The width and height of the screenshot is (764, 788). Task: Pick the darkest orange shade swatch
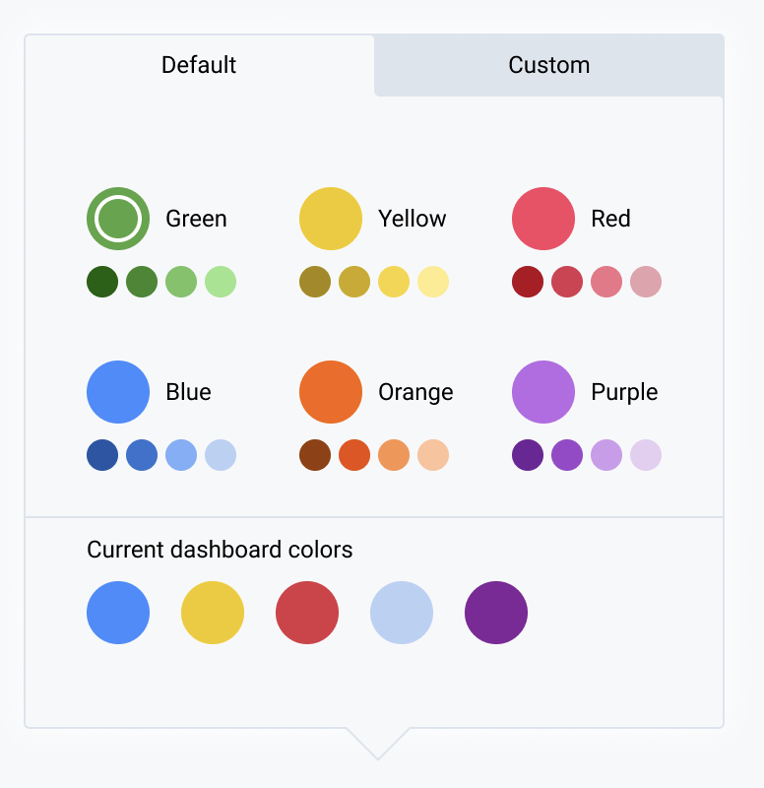pos(315,455)
